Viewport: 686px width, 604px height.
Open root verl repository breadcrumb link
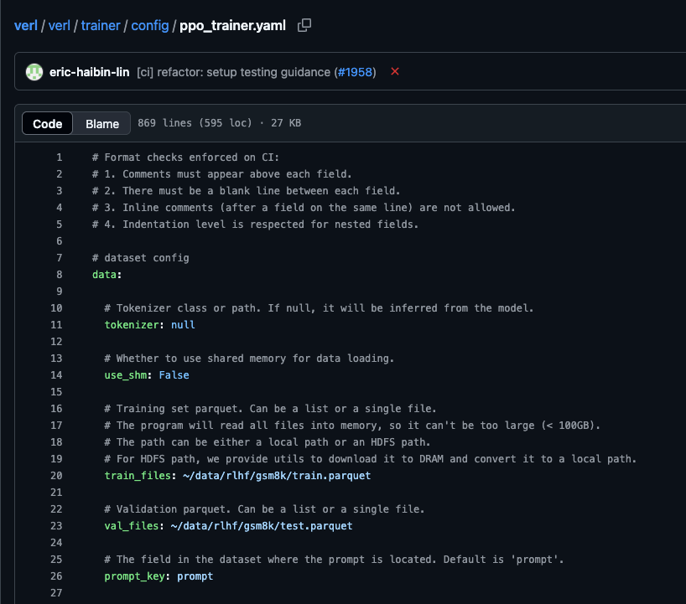pos(26,25)
